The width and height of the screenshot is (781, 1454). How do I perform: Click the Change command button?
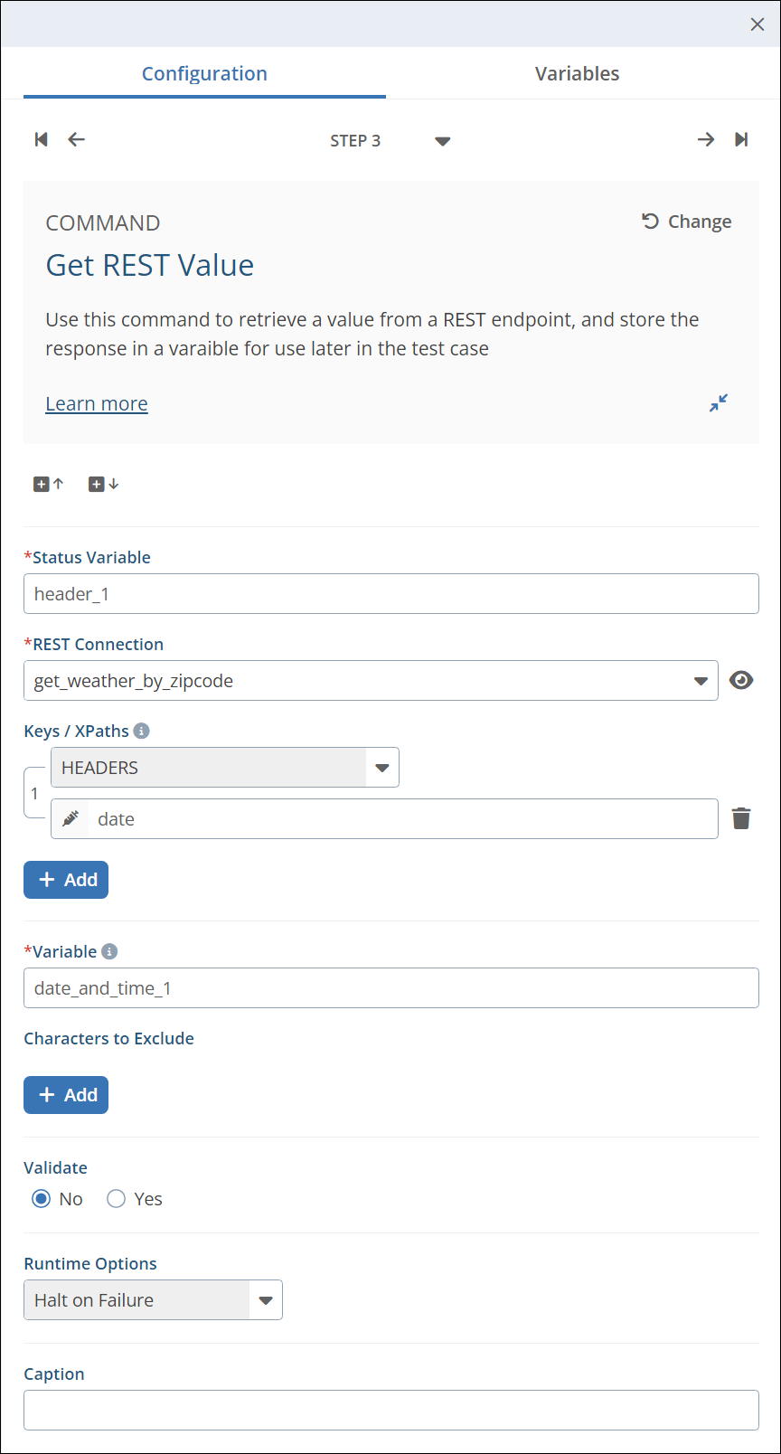coord(687,222)
